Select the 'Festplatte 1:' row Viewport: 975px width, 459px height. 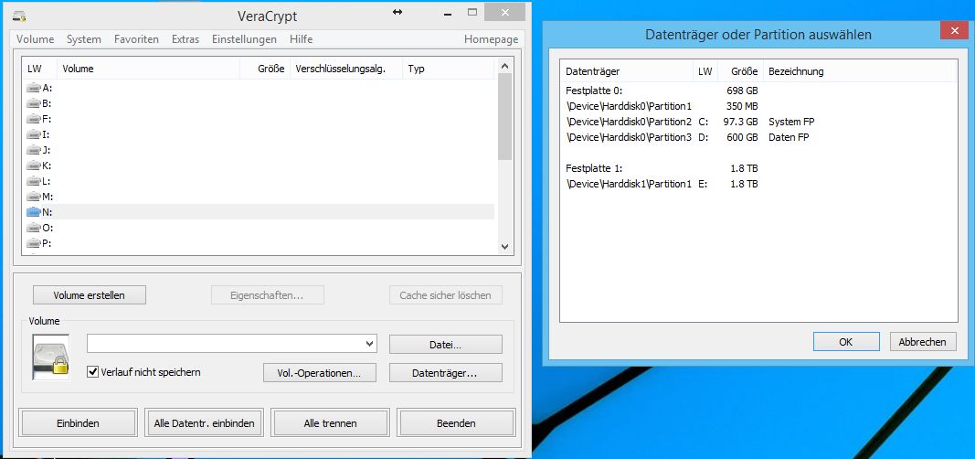[x=758, y=168]
